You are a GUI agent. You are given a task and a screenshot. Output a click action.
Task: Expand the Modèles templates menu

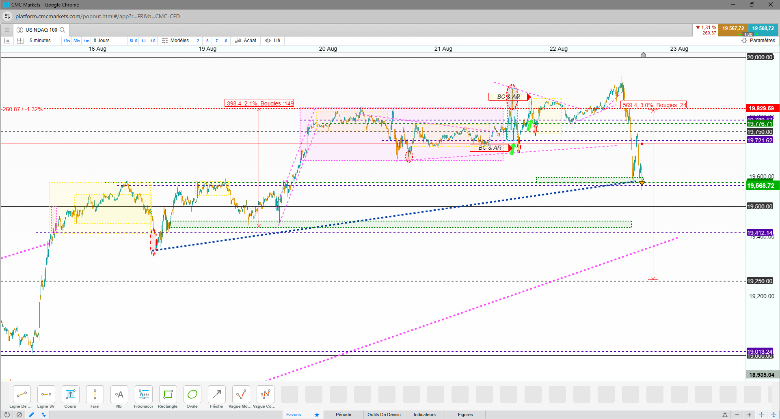tap(175, 41)
